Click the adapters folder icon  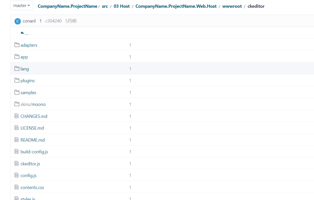click(17, 45)
